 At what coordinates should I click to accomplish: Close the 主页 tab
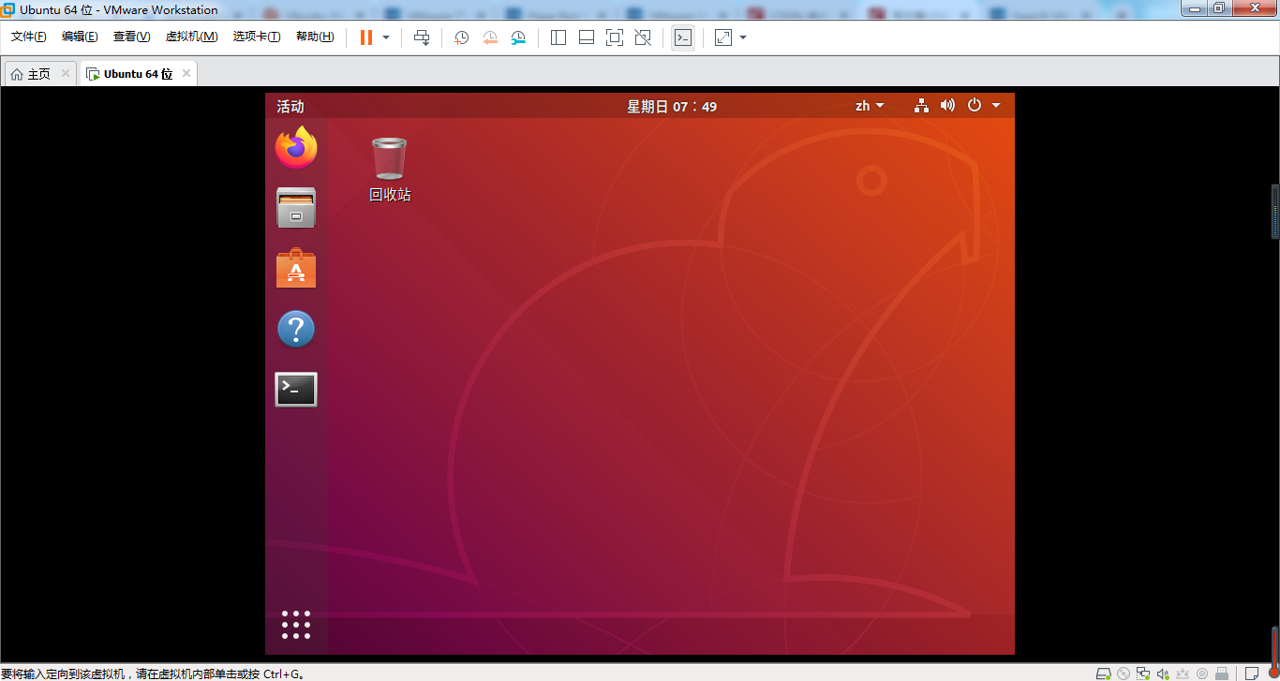(x=66, y=73)
